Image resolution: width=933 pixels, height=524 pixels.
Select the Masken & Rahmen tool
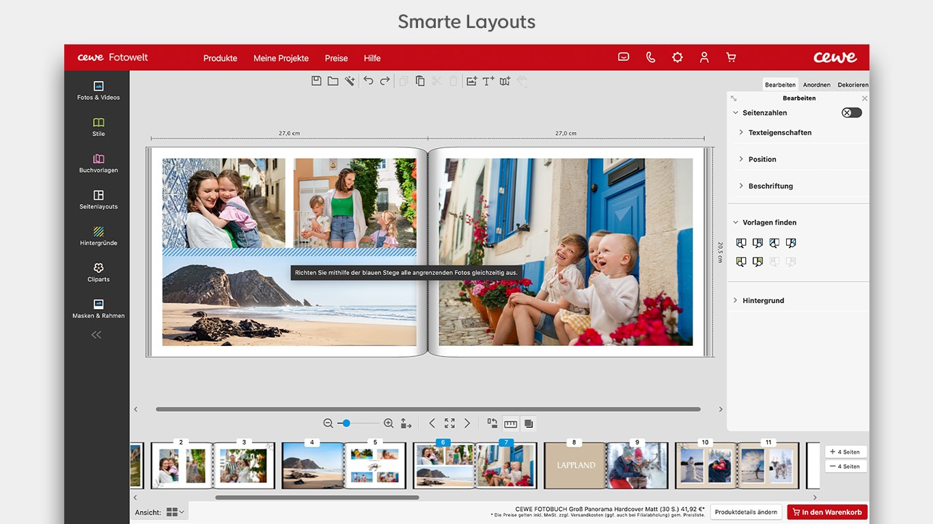98,308
